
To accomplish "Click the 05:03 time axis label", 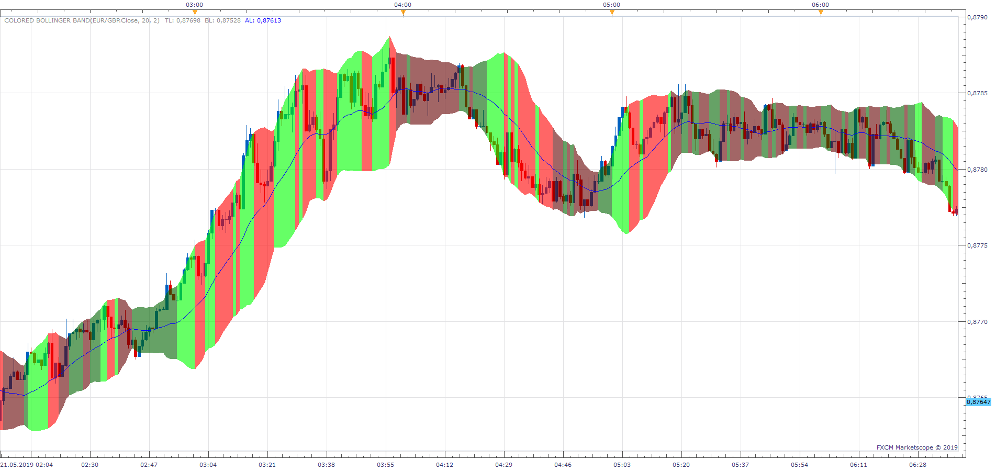I will 622,465.
